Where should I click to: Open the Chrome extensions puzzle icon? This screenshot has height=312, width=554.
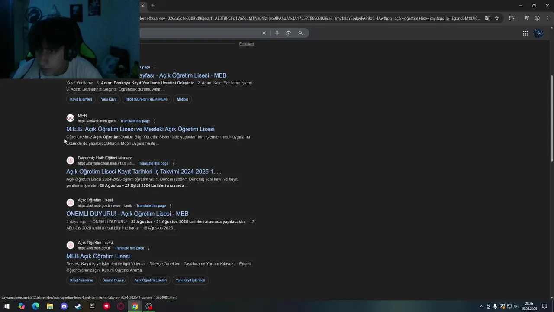[x=512, y=18]
